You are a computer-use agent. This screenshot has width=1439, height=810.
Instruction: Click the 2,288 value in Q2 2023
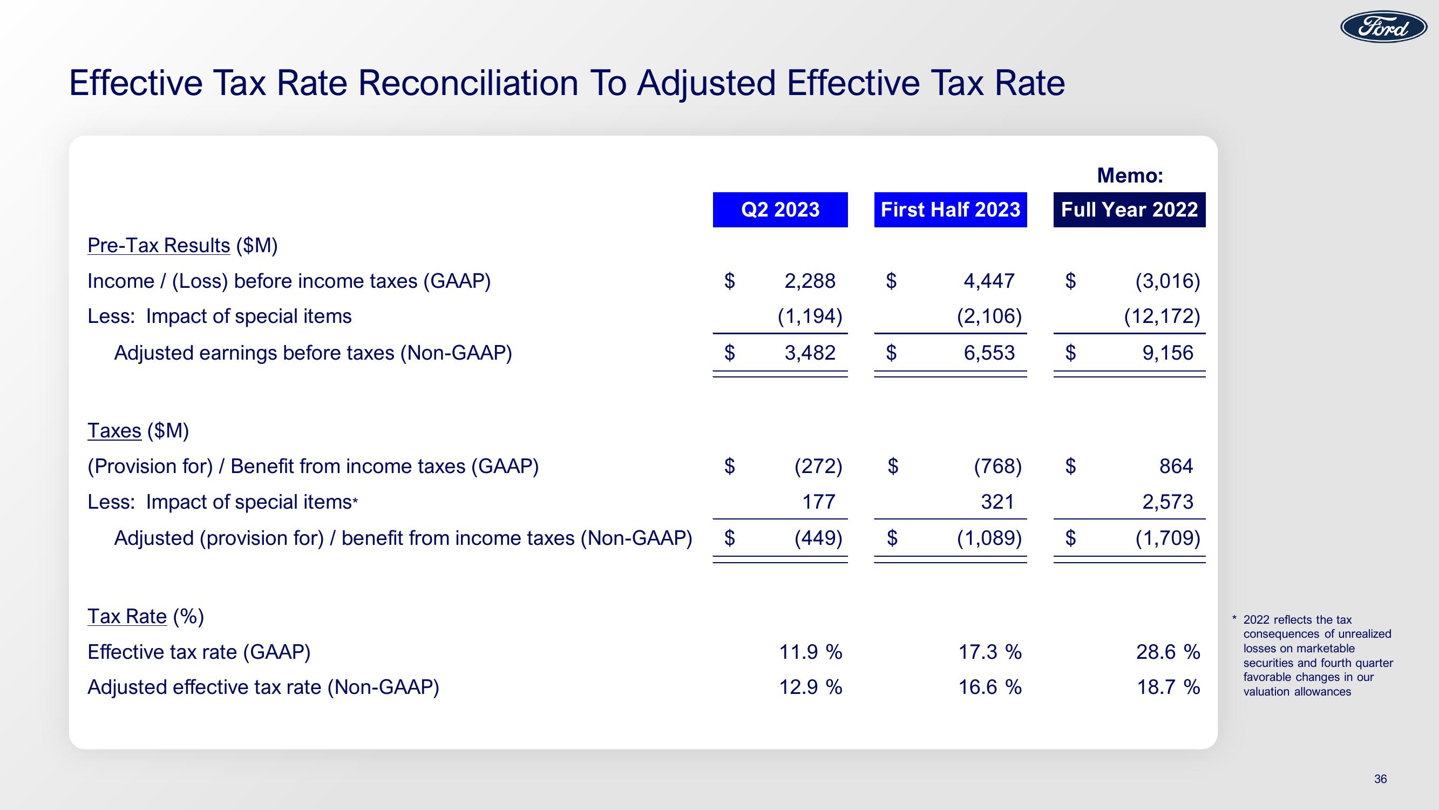(810, 281)
